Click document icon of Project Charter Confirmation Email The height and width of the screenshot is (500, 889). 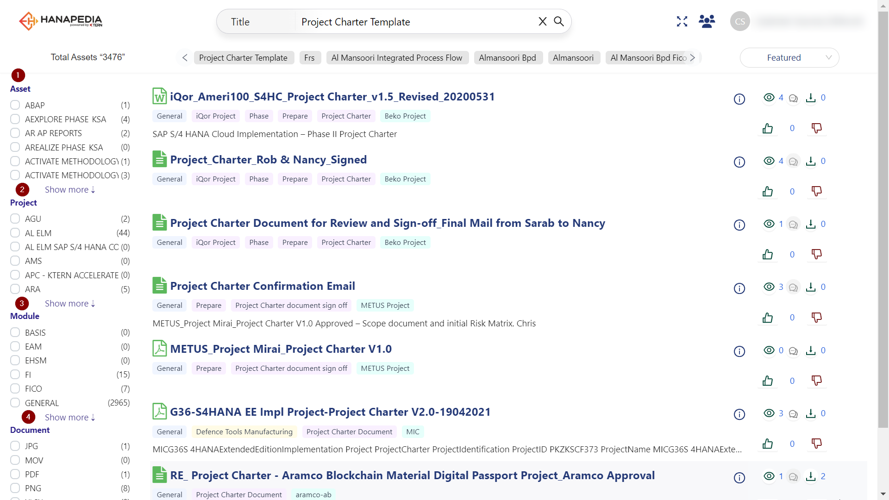[x=160, y=286]
